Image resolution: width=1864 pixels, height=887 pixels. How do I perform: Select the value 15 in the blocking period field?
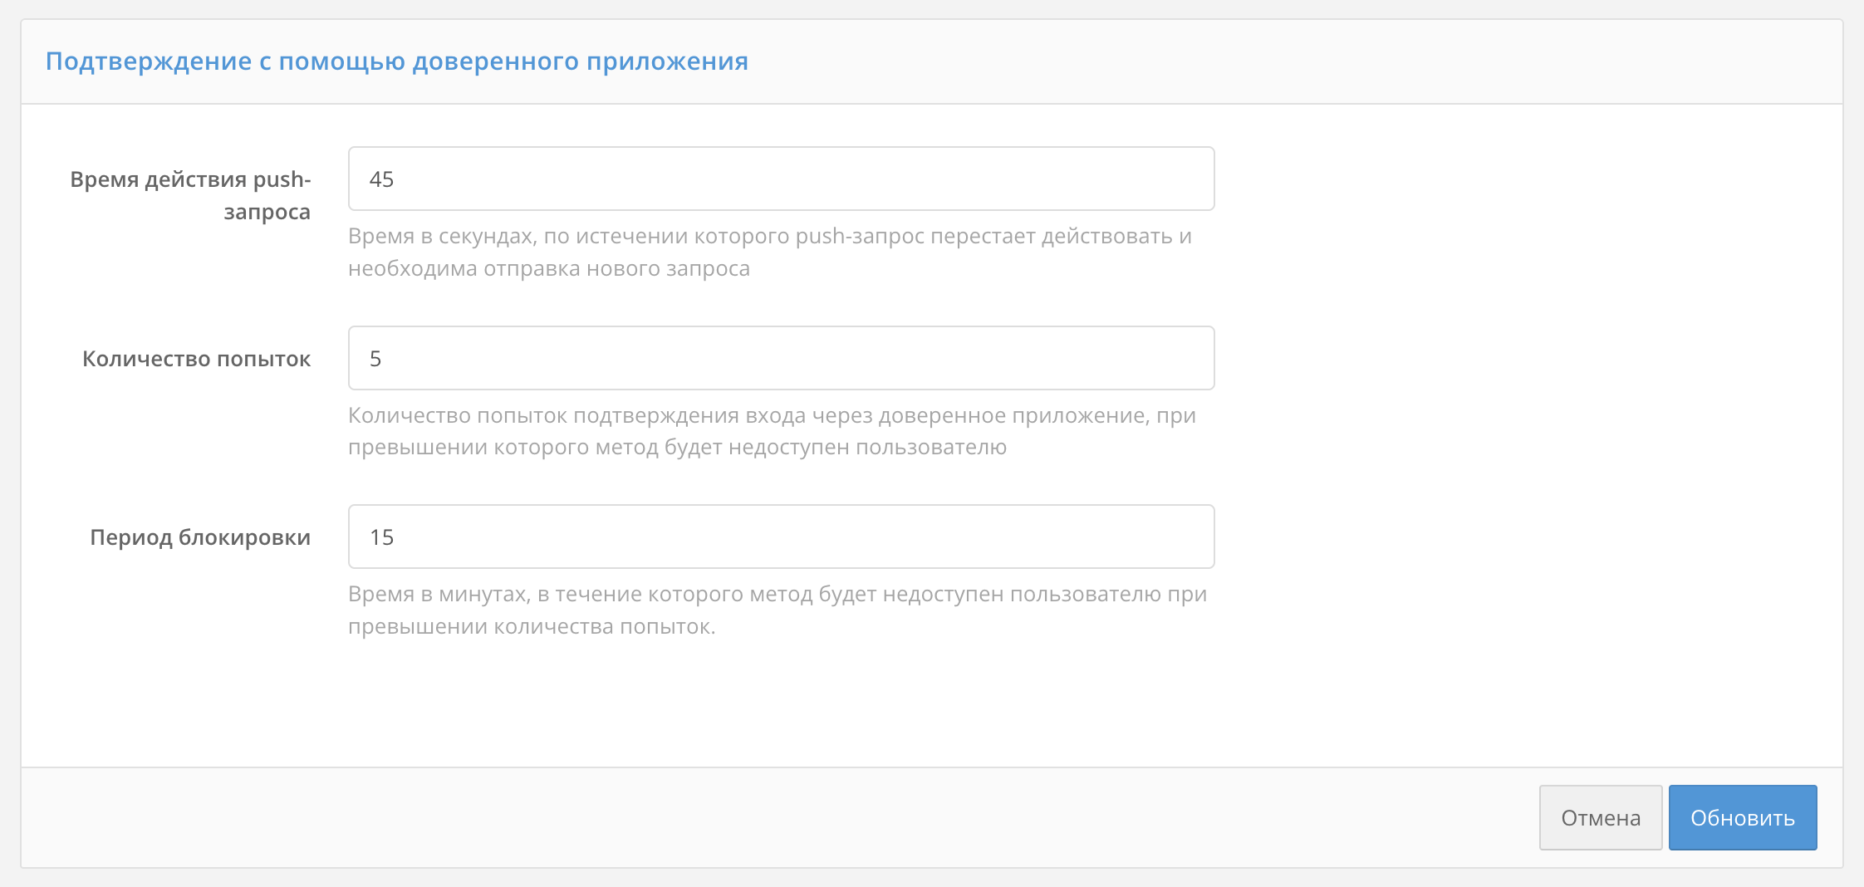coord(383,537)
